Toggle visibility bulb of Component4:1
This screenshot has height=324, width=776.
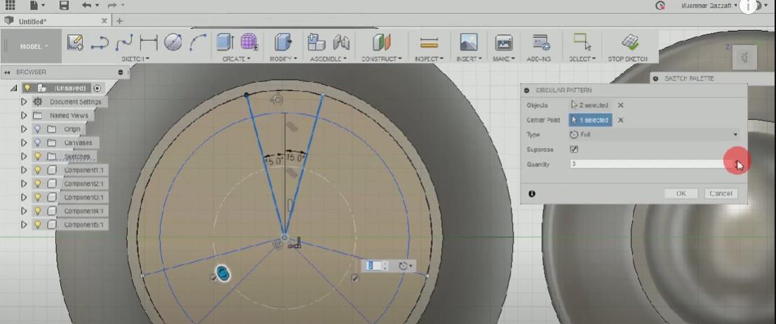click(x=36, y=210)
